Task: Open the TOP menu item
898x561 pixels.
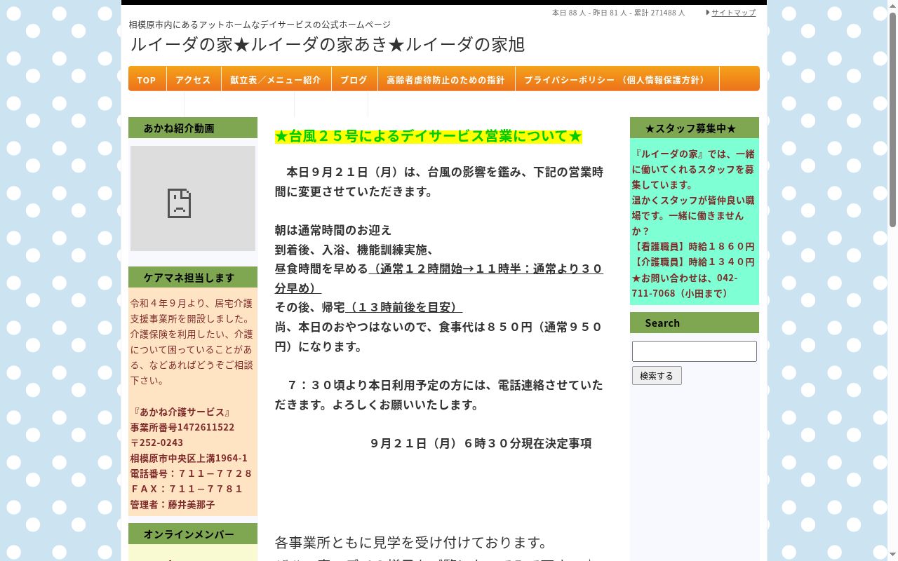Action: [x=147, y=79]
